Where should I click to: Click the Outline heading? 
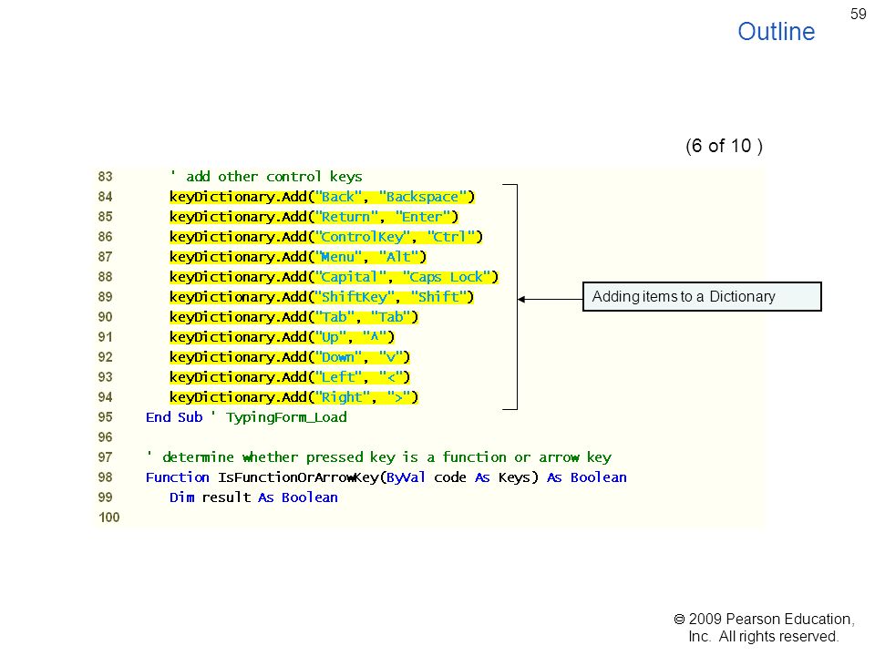[777, 32]
